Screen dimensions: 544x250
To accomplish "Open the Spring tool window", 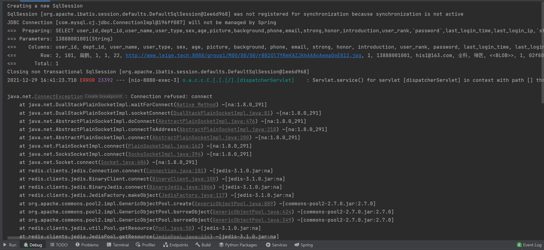I will pyautogui.click(x=304, y=245).
